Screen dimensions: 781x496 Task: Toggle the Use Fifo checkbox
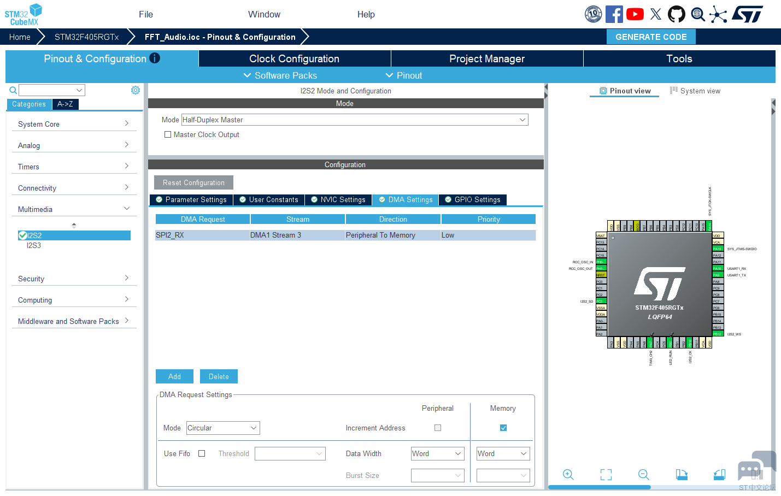click(x=202, y=453)
